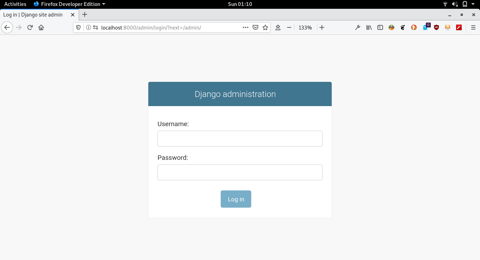Open the muted volume indicator
This screenshot has height=260, width=480.
pyautogui.click(x=455, y=4)
